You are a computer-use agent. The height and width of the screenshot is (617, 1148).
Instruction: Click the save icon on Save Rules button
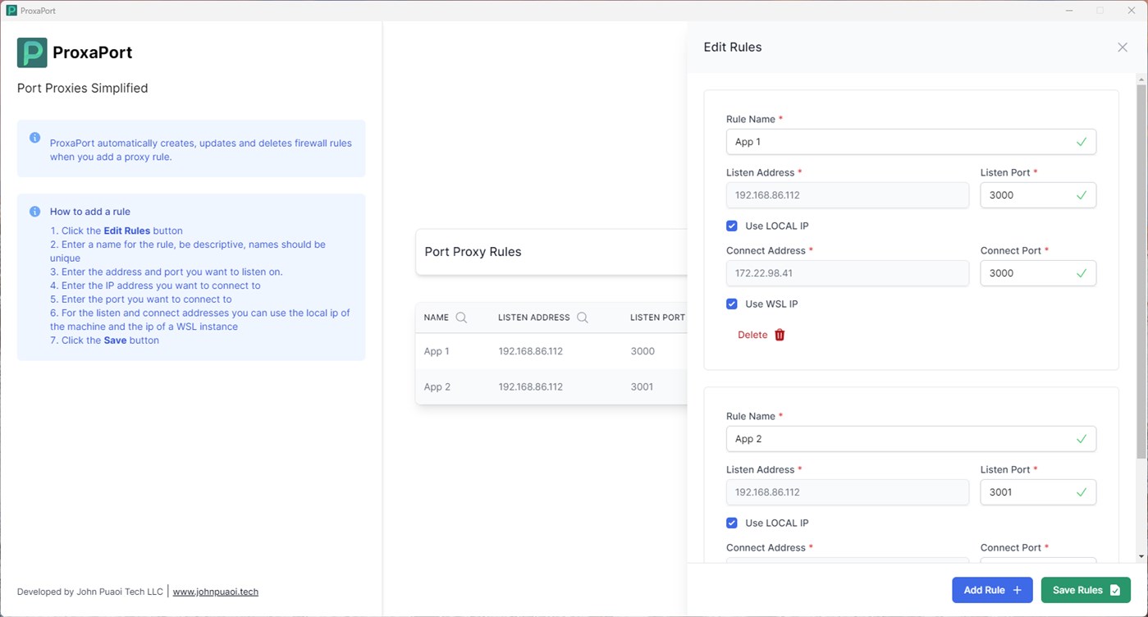coord(1115,590)
